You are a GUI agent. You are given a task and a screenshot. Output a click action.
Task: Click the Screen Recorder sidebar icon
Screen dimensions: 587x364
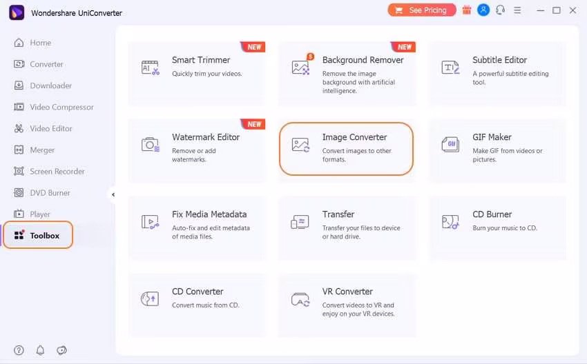coord(19,171)
